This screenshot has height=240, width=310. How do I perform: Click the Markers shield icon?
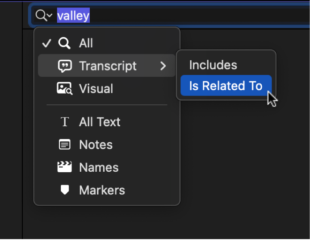(65, 190)
